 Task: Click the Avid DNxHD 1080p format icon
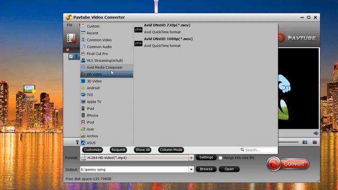(x=138, y=43)
